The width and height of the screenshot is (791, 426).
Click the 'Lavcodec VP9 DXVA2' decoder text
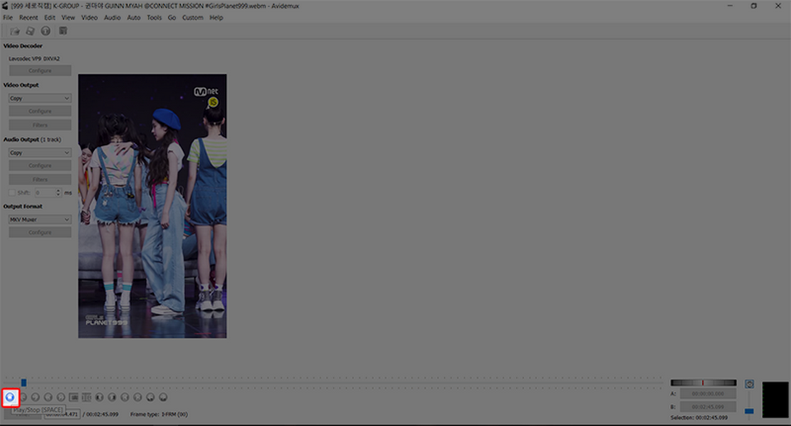34,59
